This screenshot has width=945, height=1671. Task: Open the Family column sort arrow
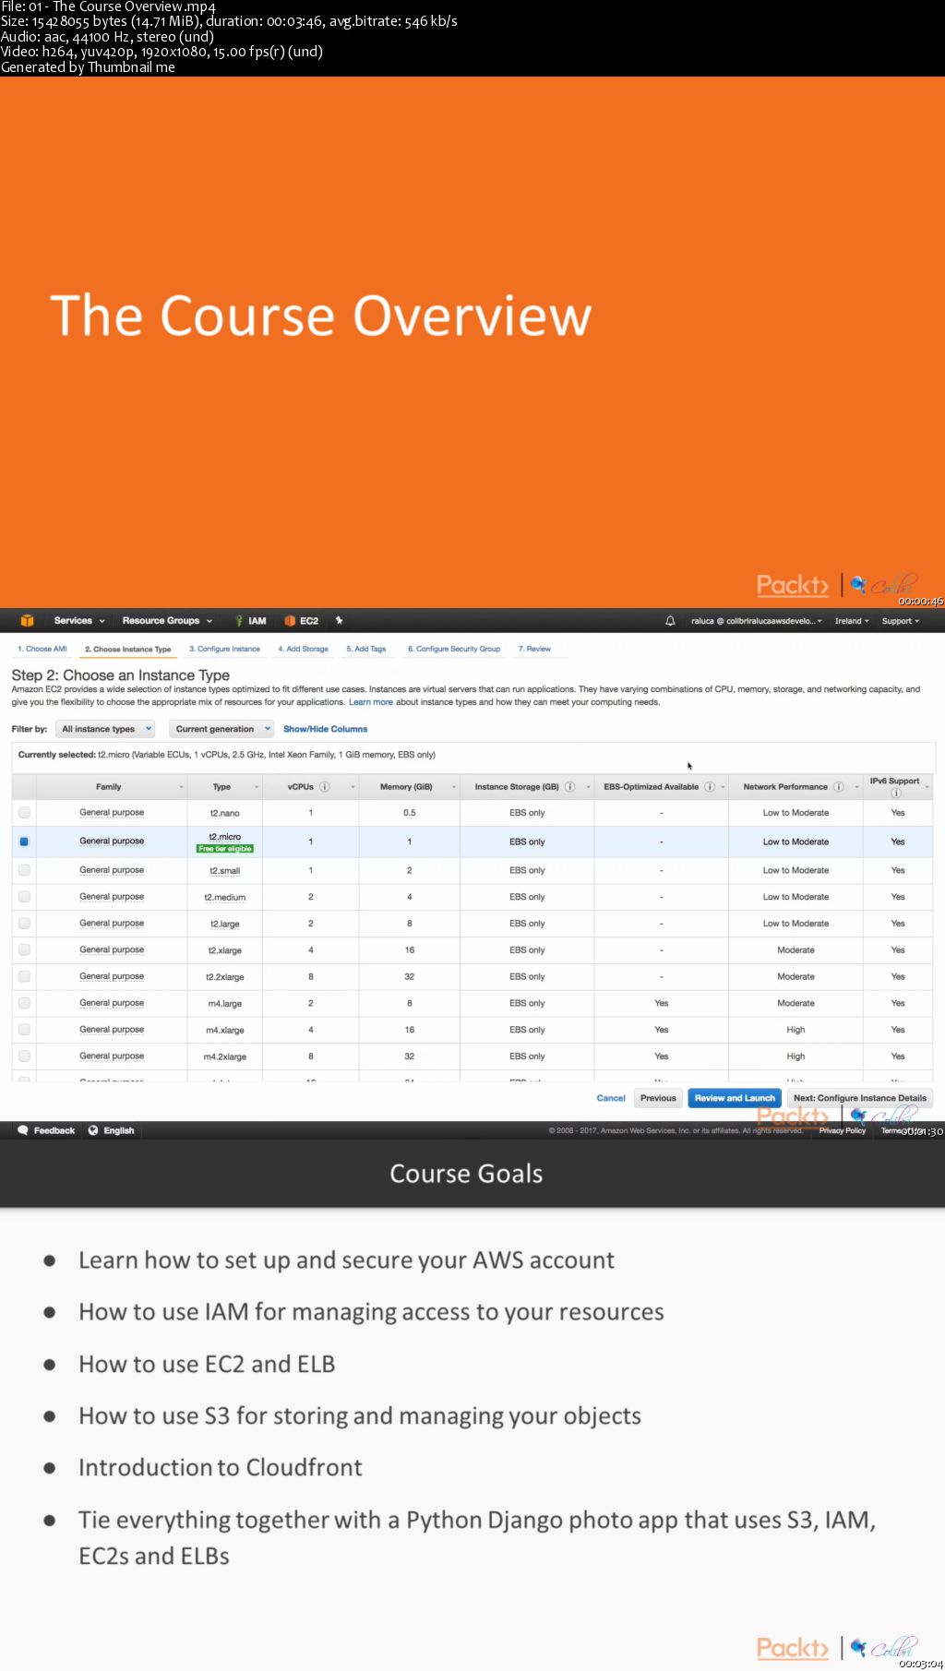(x=181, y=787)
